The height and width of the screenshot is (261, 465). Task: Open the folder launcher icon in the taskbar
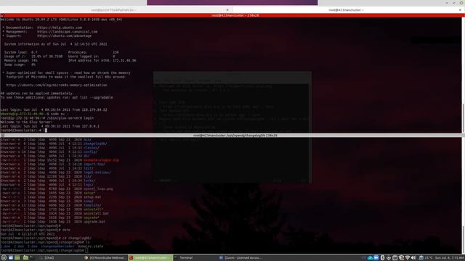pyautogui.click(x=25, y=258)
